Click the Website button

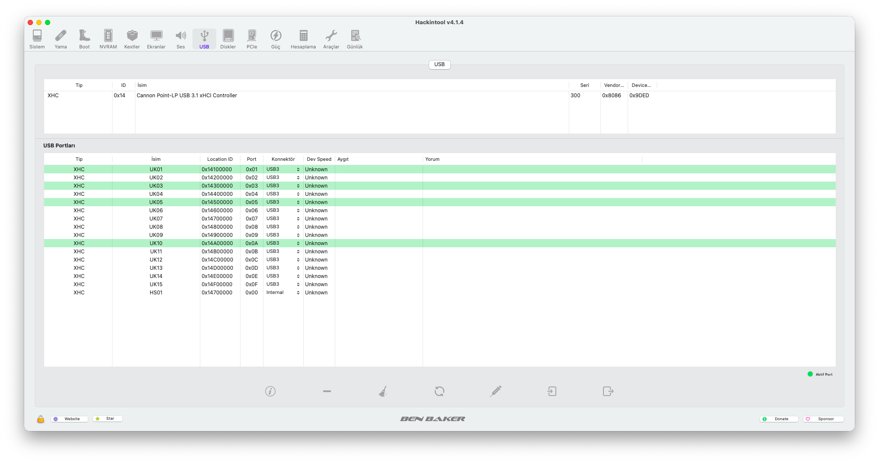click(69, 419)
